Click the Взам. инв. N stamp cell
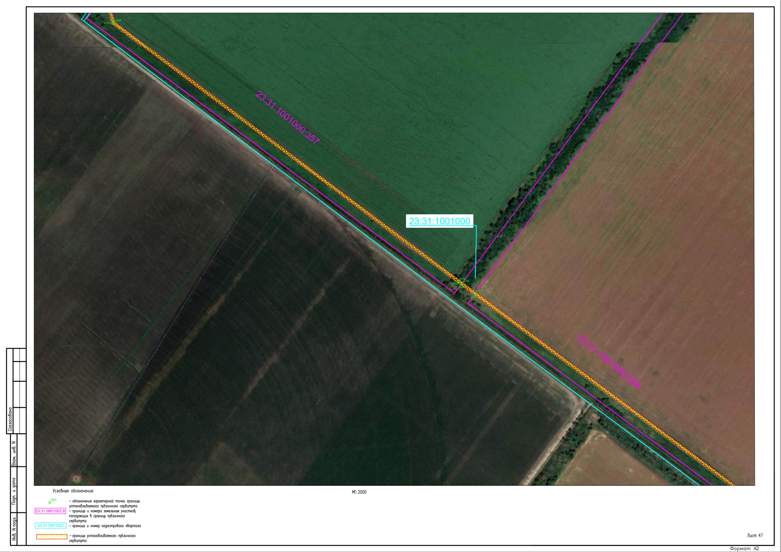Viewport: 781px width, 552px height. coord(14,454)
